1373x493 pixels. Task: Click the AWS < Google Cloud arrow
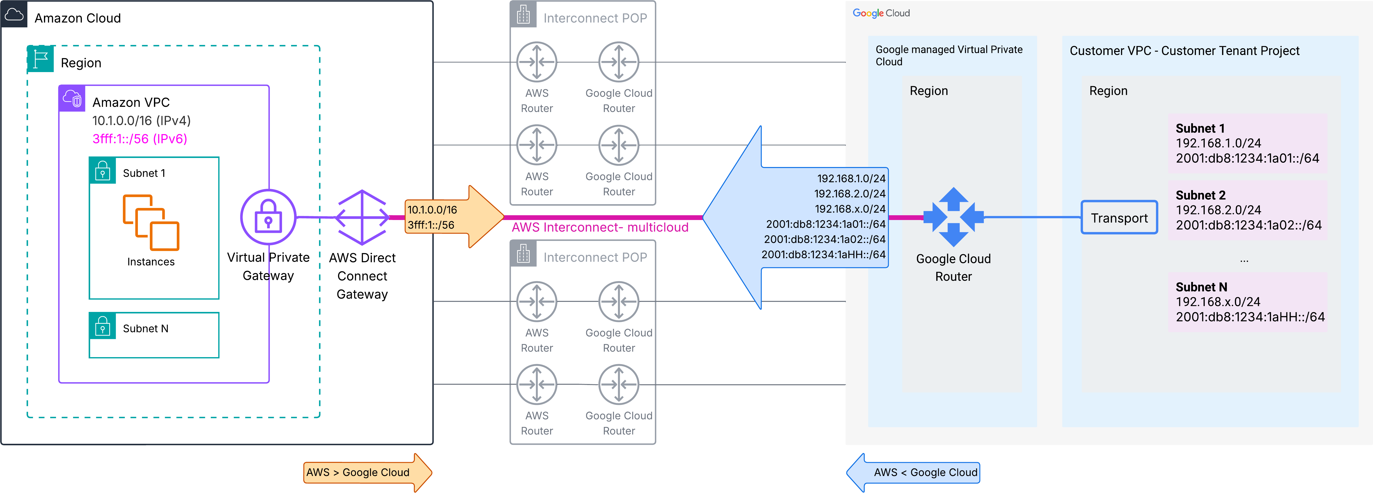point(925,472)
